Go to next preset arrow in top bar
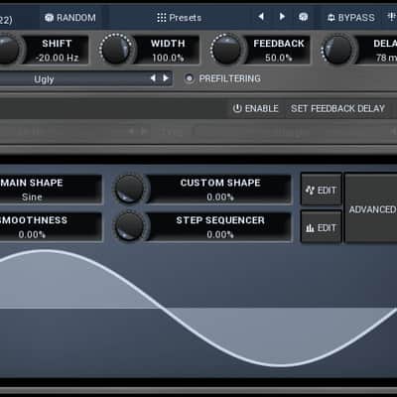The height and width of the screenshot is (397, 397). click(x=282, y=16)
